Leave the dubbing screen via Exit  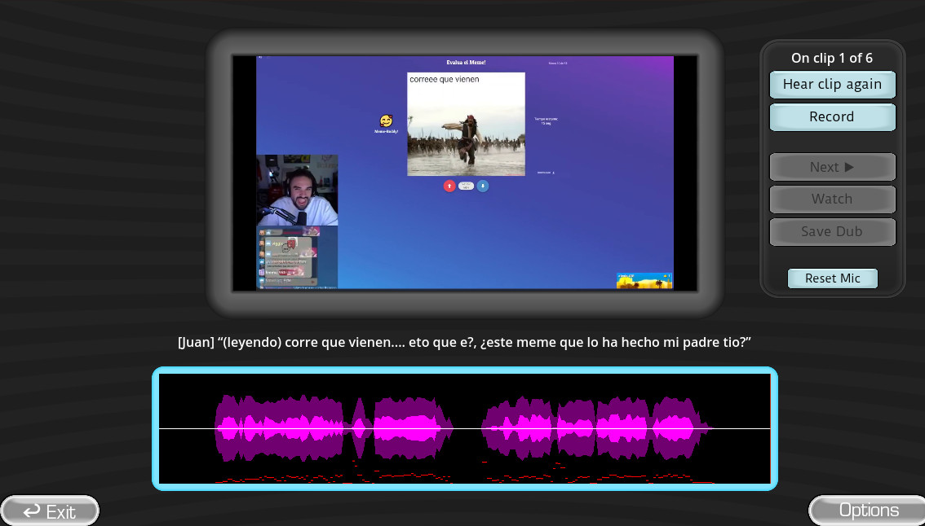click(x=50, y=511)
